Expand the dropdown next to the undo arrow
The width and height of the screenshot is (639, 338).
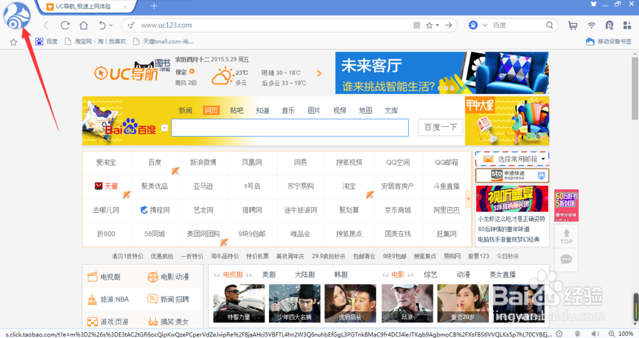click(111, 26)
